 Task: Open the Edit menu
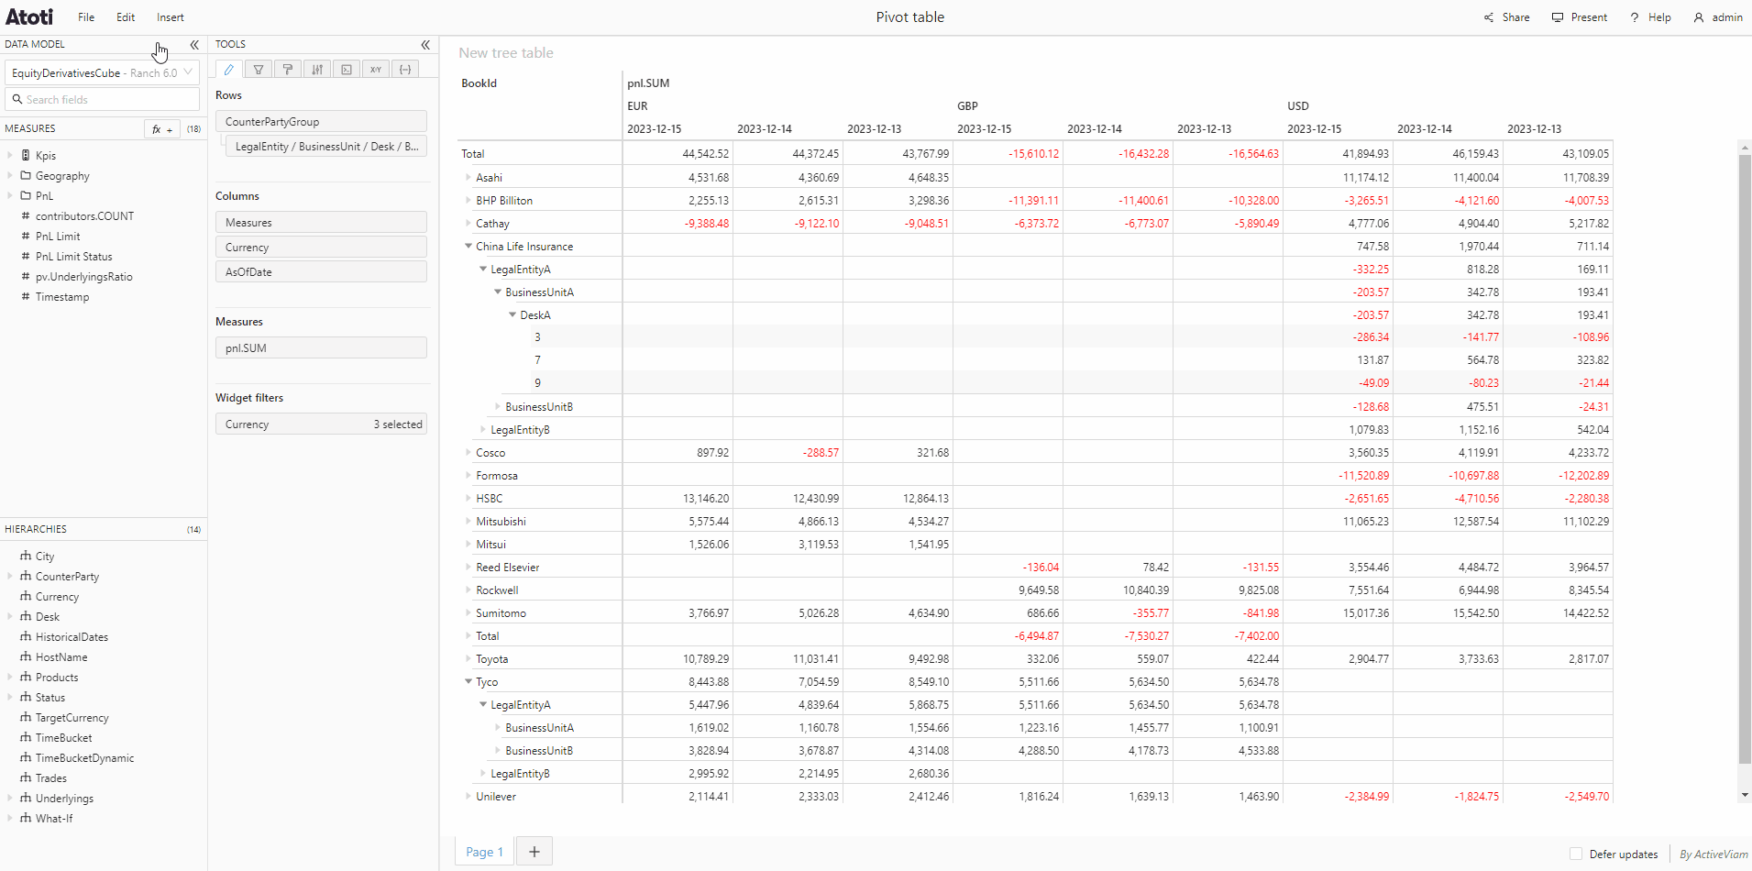tap(126, 17)
